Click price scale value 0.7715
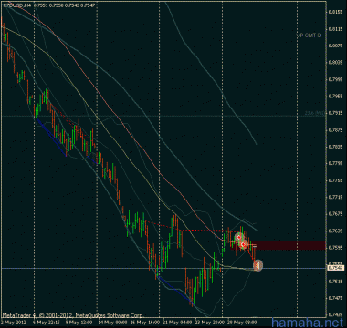Image resolution: width=347 pixels, height=328 pixels. click(336, 198)
